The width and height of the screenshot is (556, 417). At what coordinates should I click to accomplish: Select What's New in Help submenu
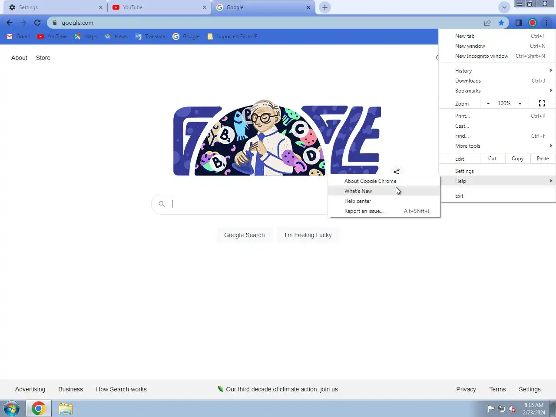384,191
